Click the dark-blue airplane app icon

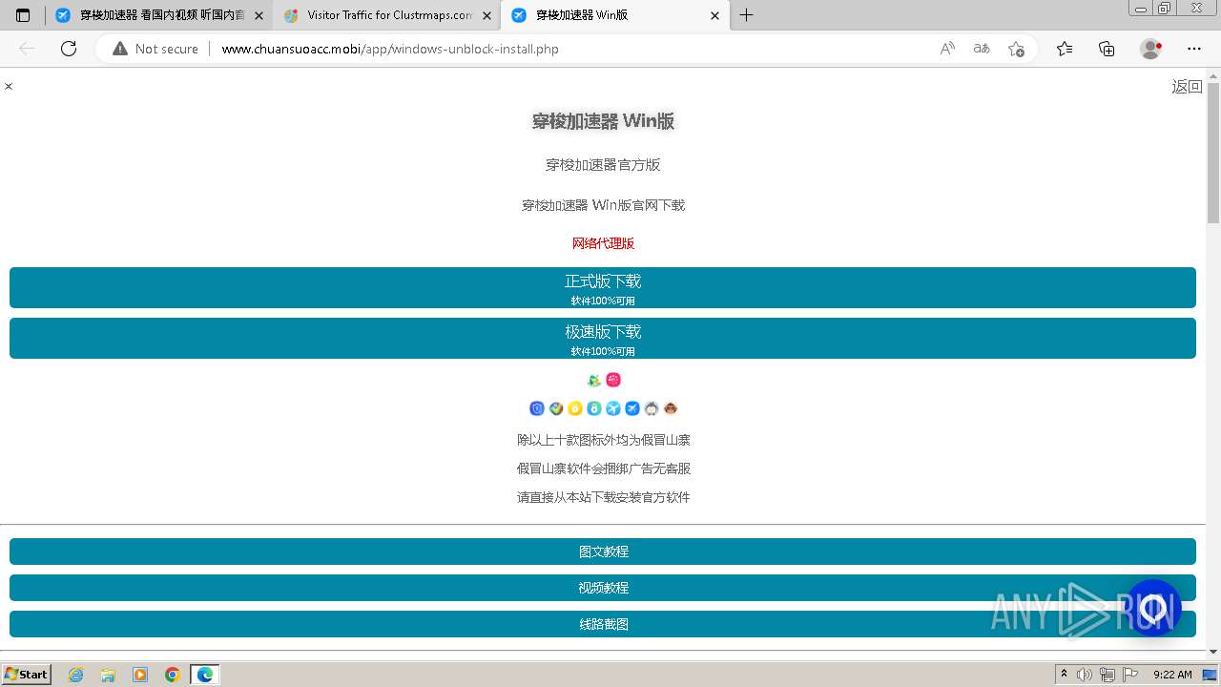[x=632, y=408]
